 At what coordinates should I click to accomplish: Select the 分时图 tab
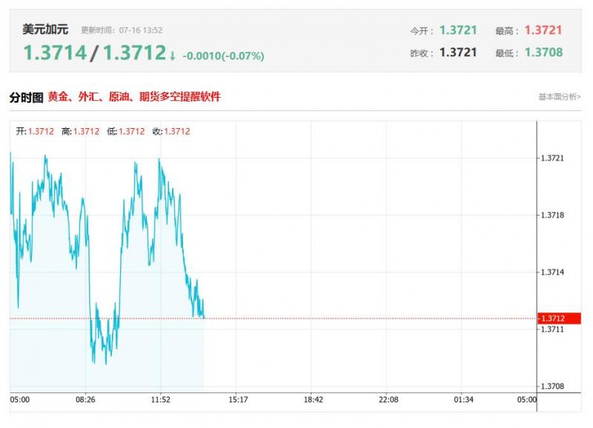pos(26,98)
